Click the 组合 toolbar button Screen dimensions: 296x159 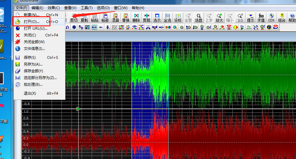[282, 17]
